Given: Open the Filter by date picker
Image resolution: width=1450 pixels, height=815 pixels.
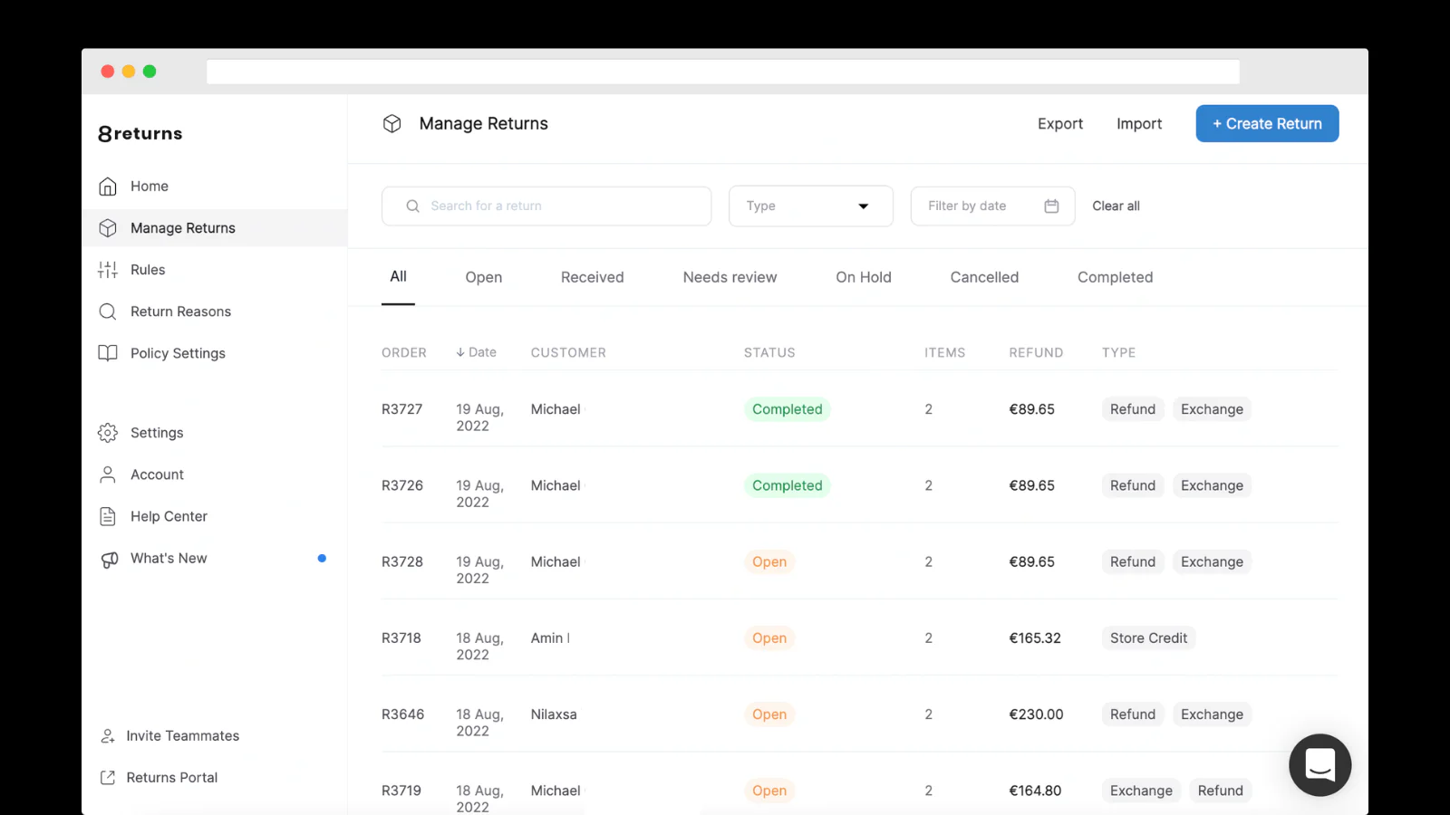Looking at the screenshot, I should click(992, 206).
